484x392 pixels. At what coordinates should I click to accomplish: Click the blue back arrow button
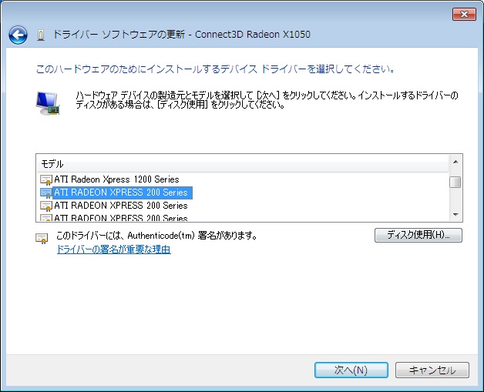pyautogui.click(x=18, y=35)
